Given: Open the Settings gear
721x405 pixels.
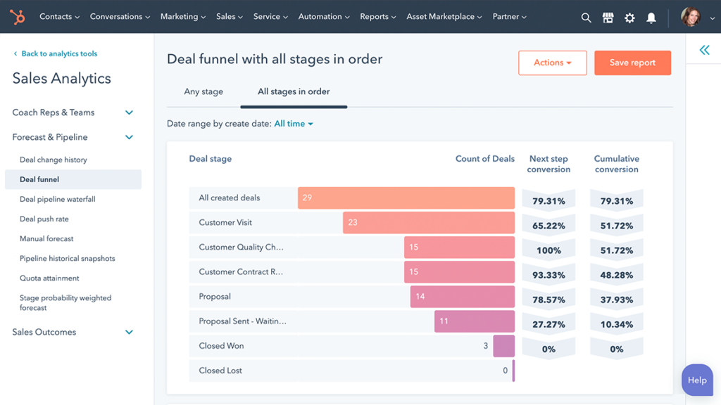Looking at the screenshot, I should pos(629,18).
